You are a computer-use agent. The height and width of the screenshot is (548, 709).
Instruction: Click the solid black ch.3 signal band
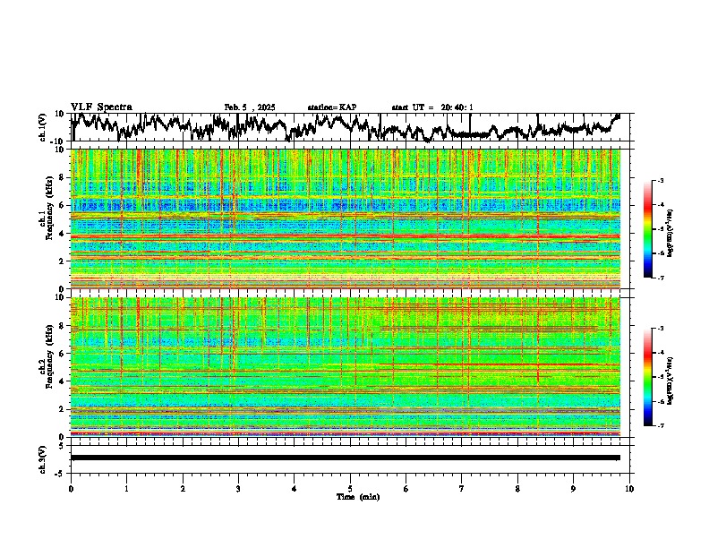click(x=346, y=458)
